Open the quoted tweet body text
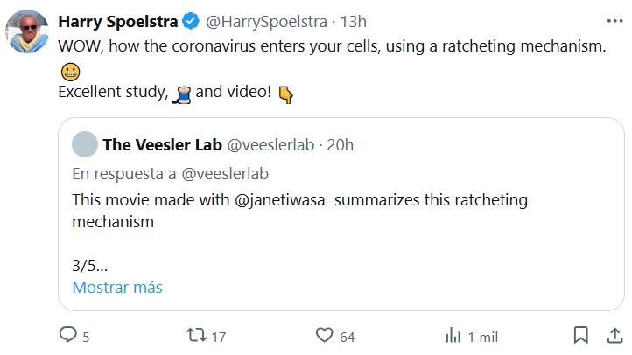The height and width of the screenshot is (355, 632). coord(299,211)
